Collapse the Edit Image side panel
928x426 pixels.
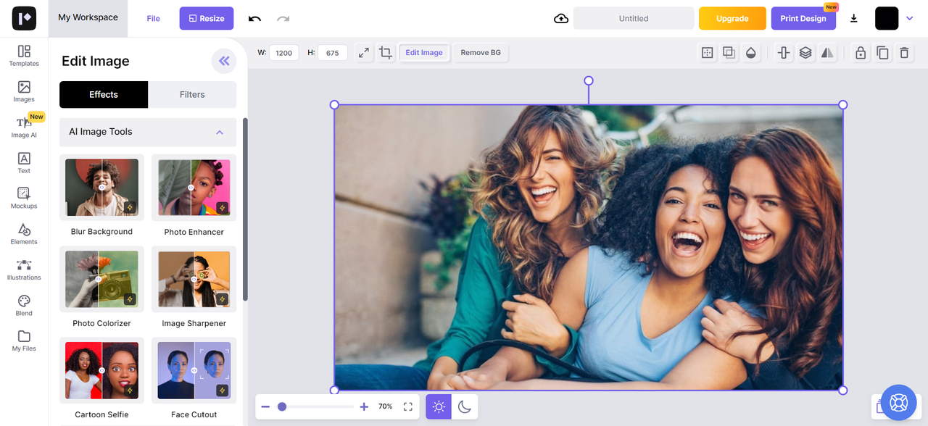[x=224, y=62]
